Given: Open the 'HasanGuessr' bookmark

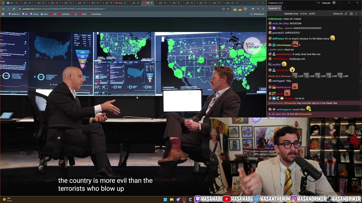Looking at the screenshot, I should coord(95,14).
